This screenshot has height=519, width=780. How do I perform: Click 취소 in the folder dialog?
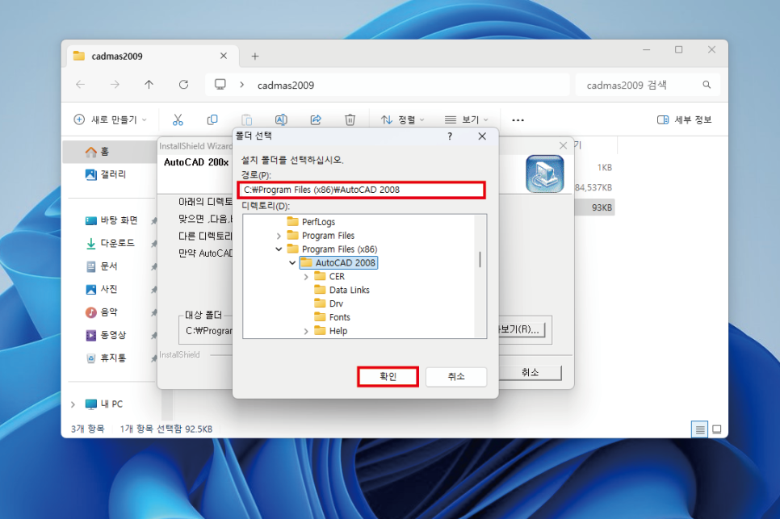456,377
